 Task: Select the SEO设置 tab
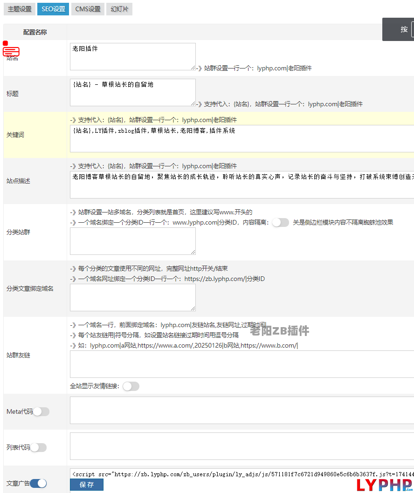pos(53,9)
